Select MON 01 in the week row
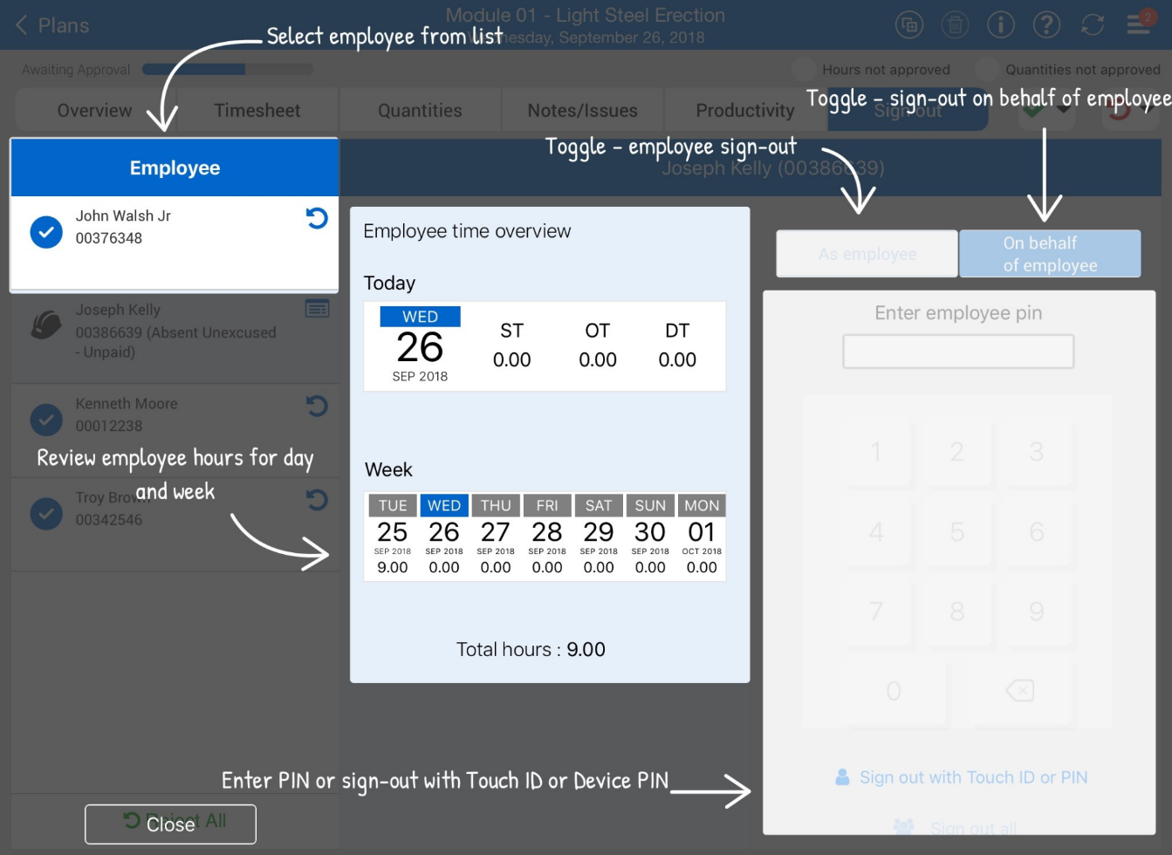 (x=702, y=536)
